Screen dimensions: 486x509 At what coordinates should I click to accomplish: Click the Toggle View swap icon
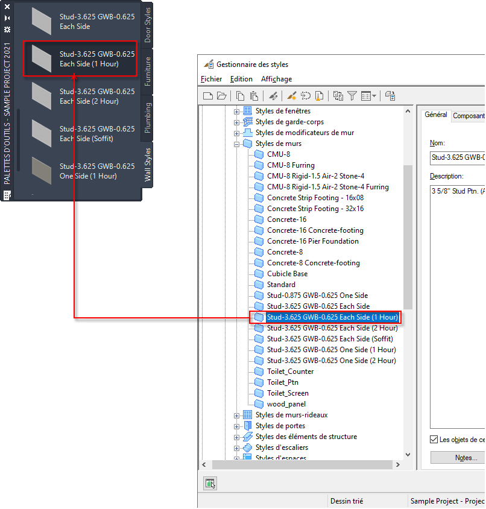point(338,96)
